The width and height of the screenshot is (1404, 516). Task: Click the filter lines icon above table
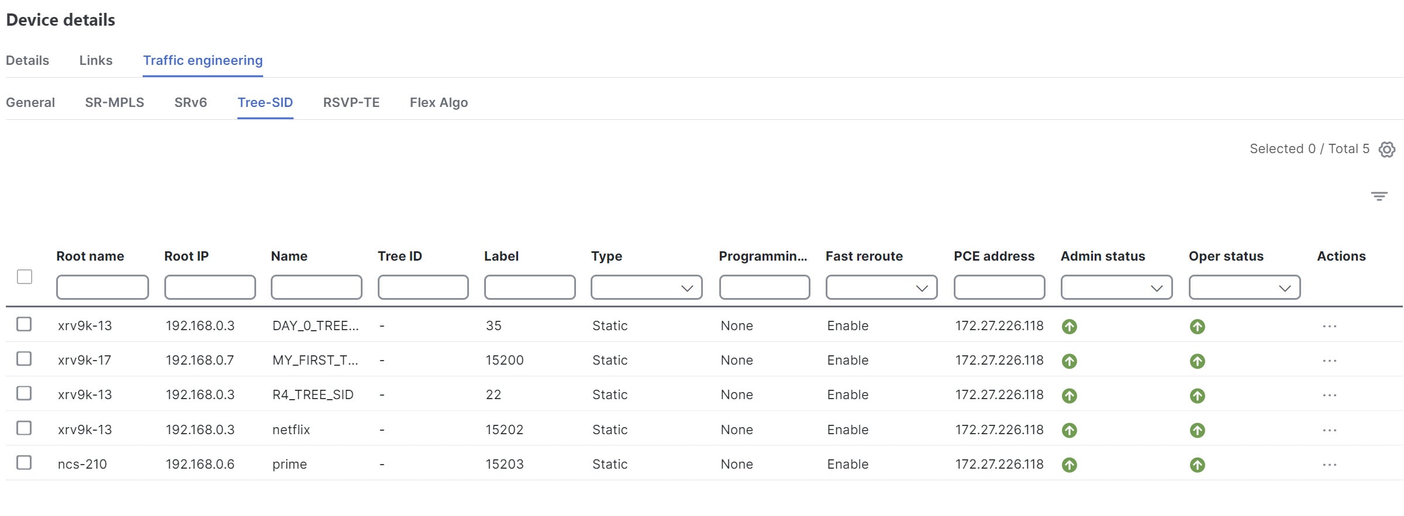[1379, 196]
